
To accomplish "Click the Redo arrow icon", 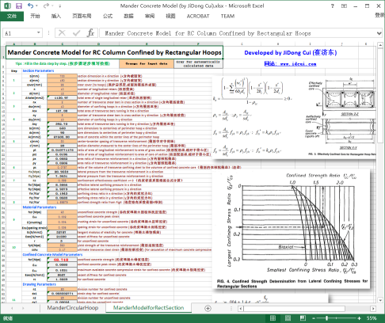I will point(46,6).
